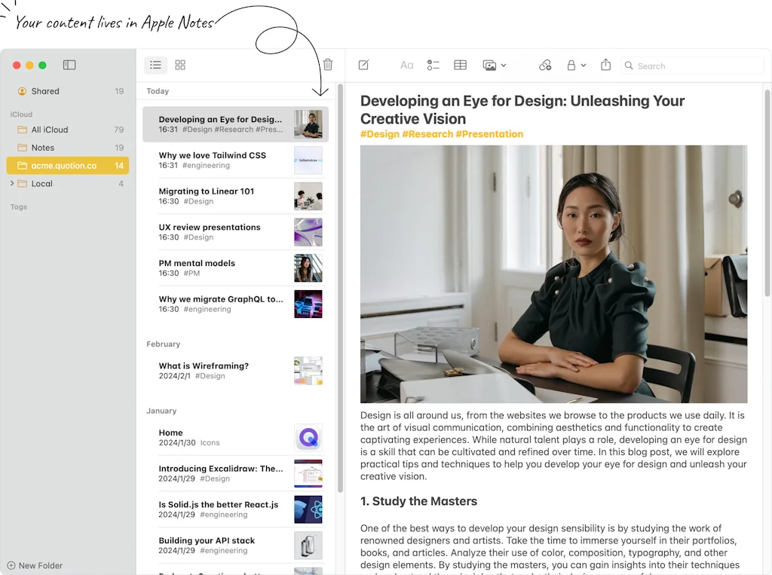Insert a table from toolbar
This screenshot has height=575, width=772.
tap(460, 66)
